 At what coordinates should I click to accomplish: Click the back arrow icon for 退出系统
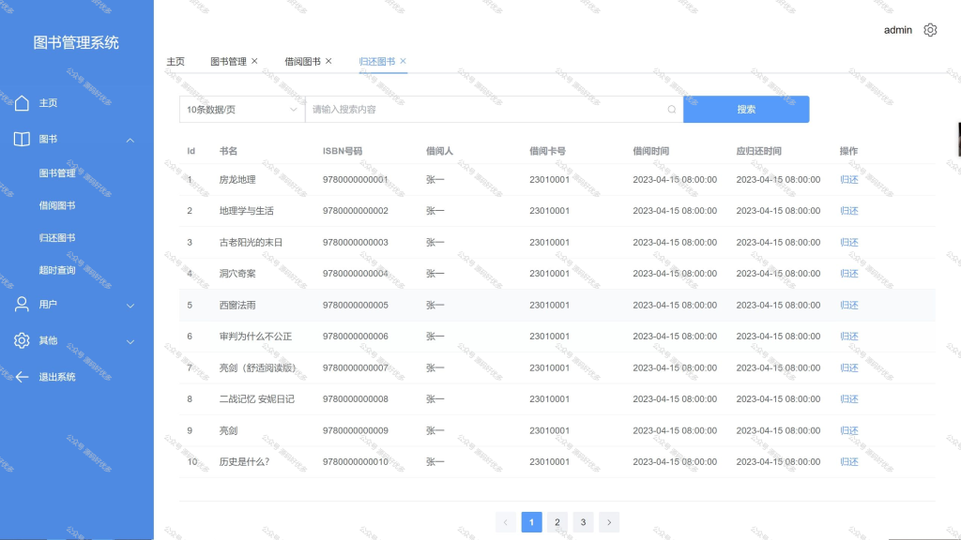tap(23, 377)
